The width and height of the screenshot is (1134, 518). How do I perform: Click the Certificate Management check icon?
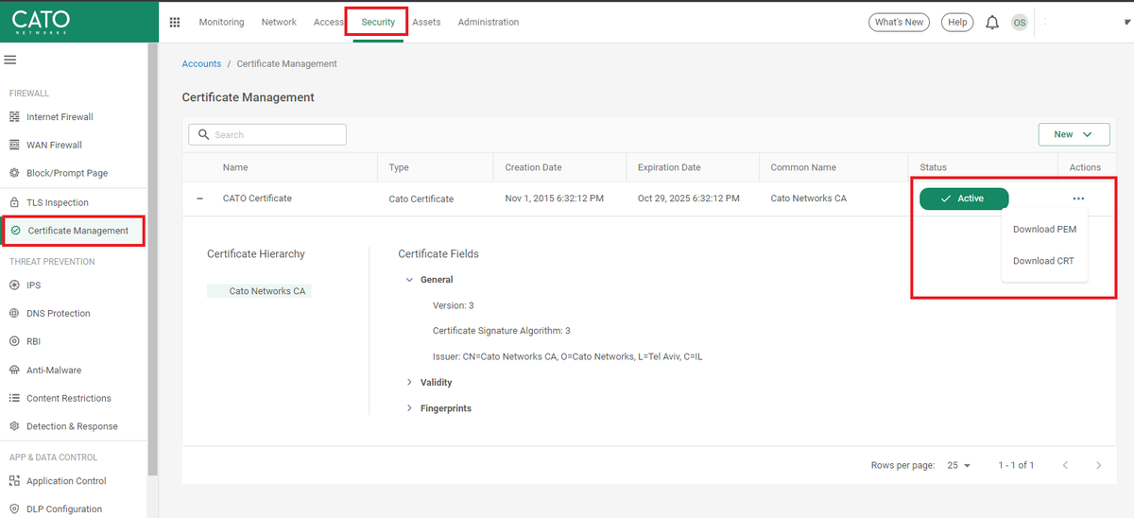(15, 231)
